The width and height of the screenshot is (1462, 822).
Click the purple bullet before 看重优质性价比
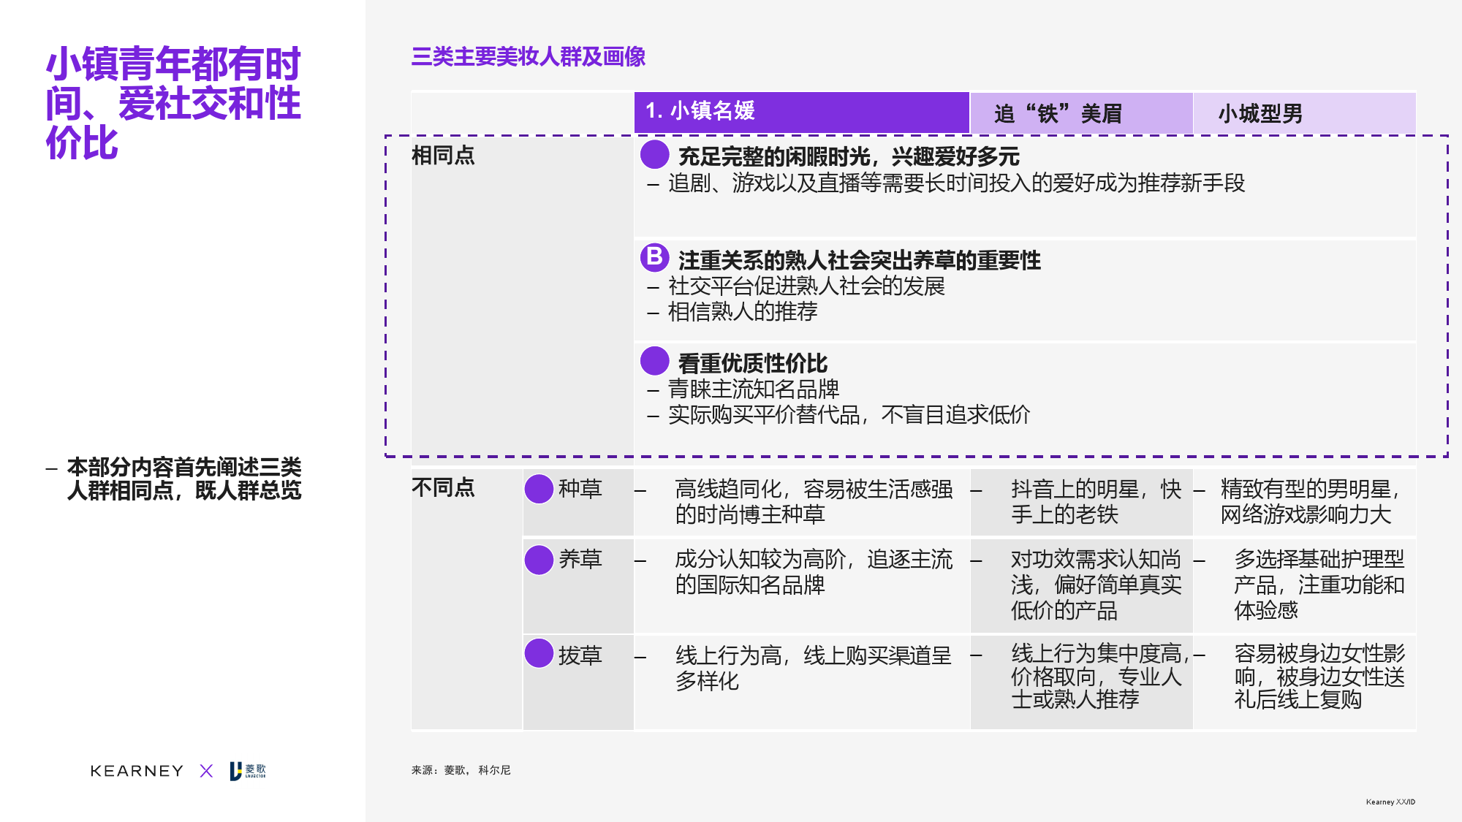[x=654, y=361]
